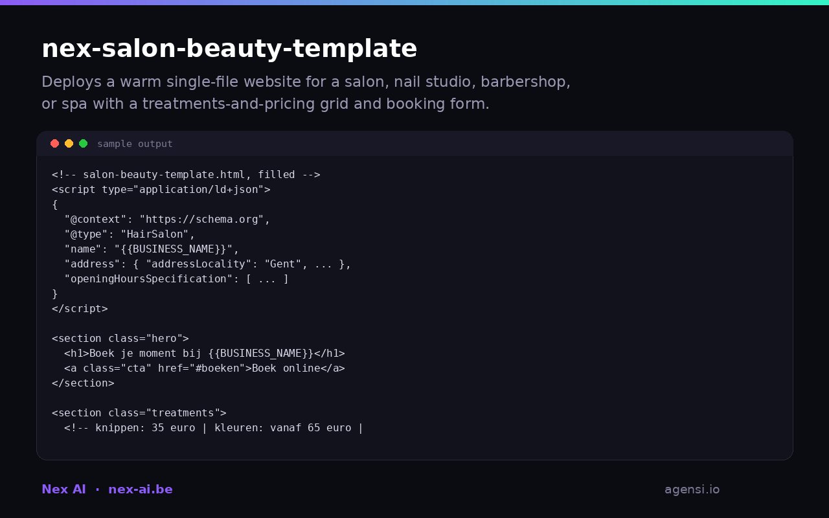Click the green maximize dot in terminal header

[x=83, y=144]
